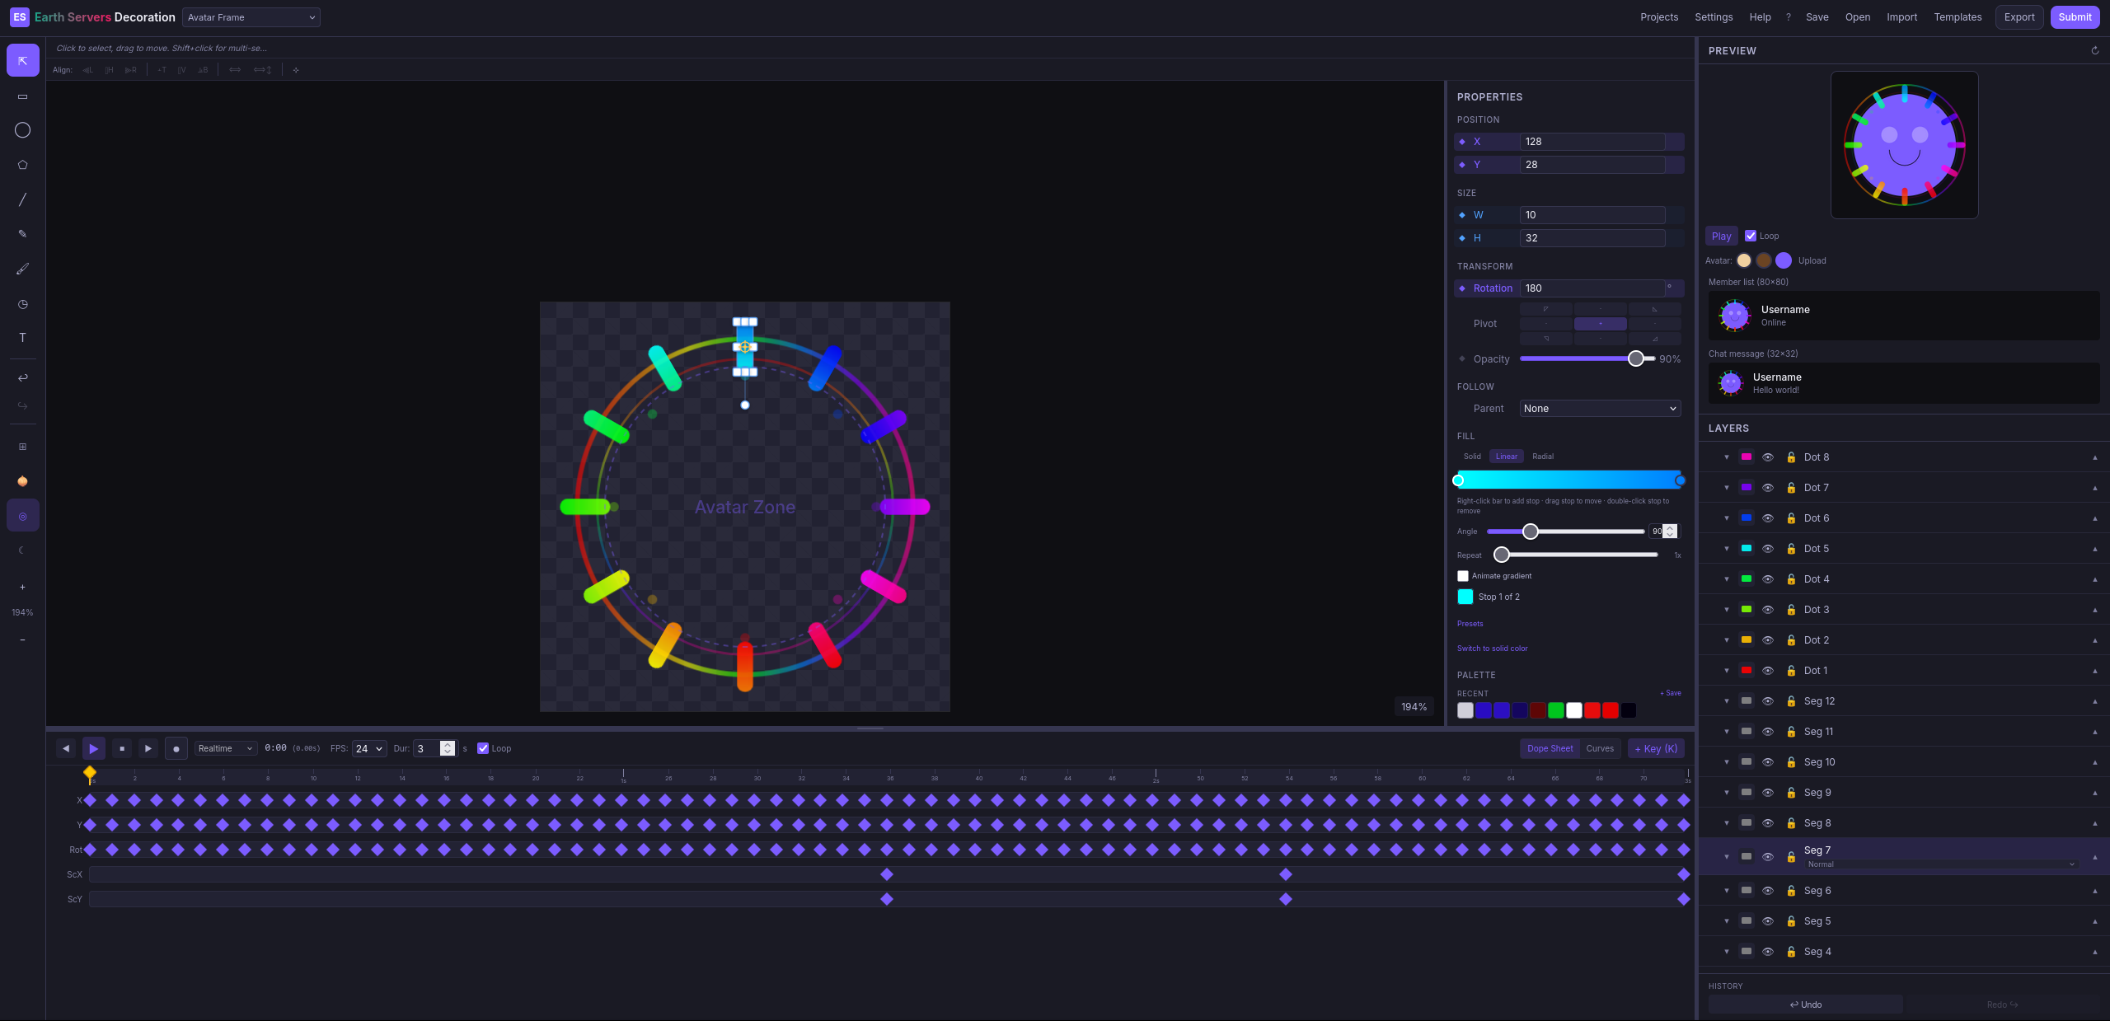2110x1021 pixels.
Task: Hide the Dot 4 layer
Action: coord(1768,578)
